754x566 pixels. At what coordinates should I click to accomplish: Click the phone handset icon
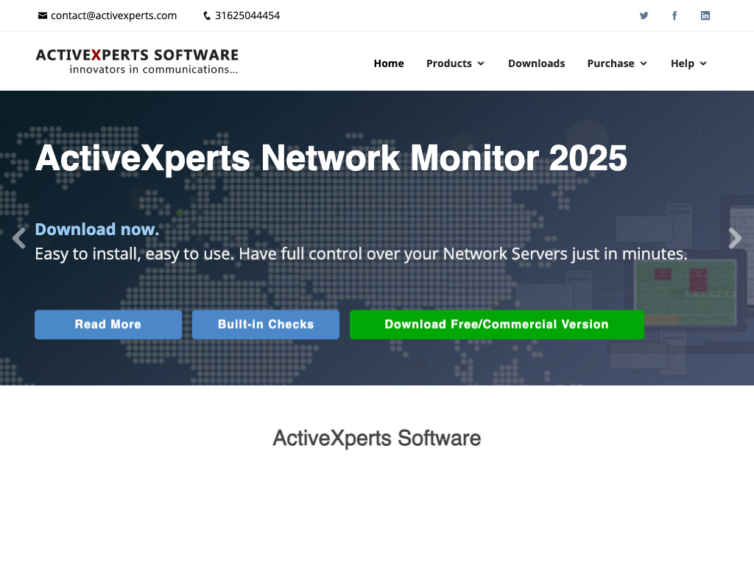click(x=207, y=15)
